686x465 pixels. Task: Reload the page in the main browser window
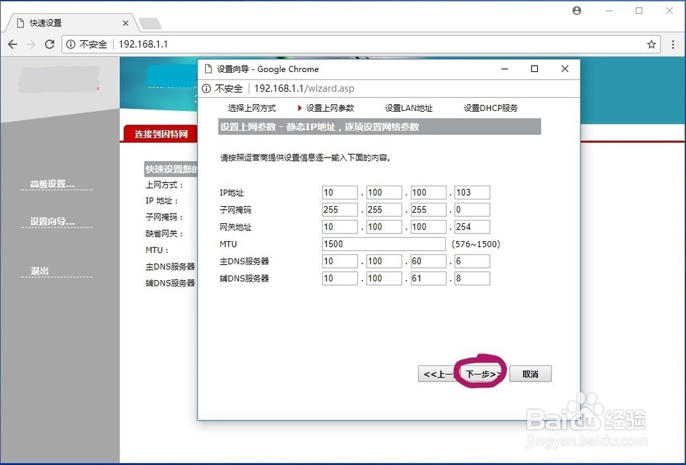48,43
